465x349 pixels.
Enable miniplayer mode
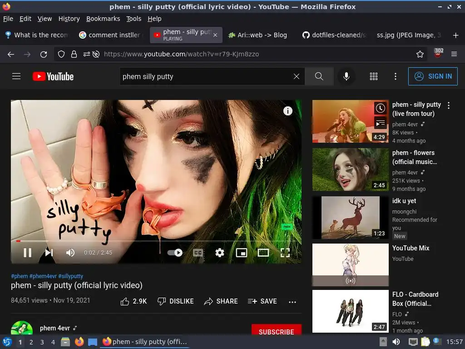point(242,253)
